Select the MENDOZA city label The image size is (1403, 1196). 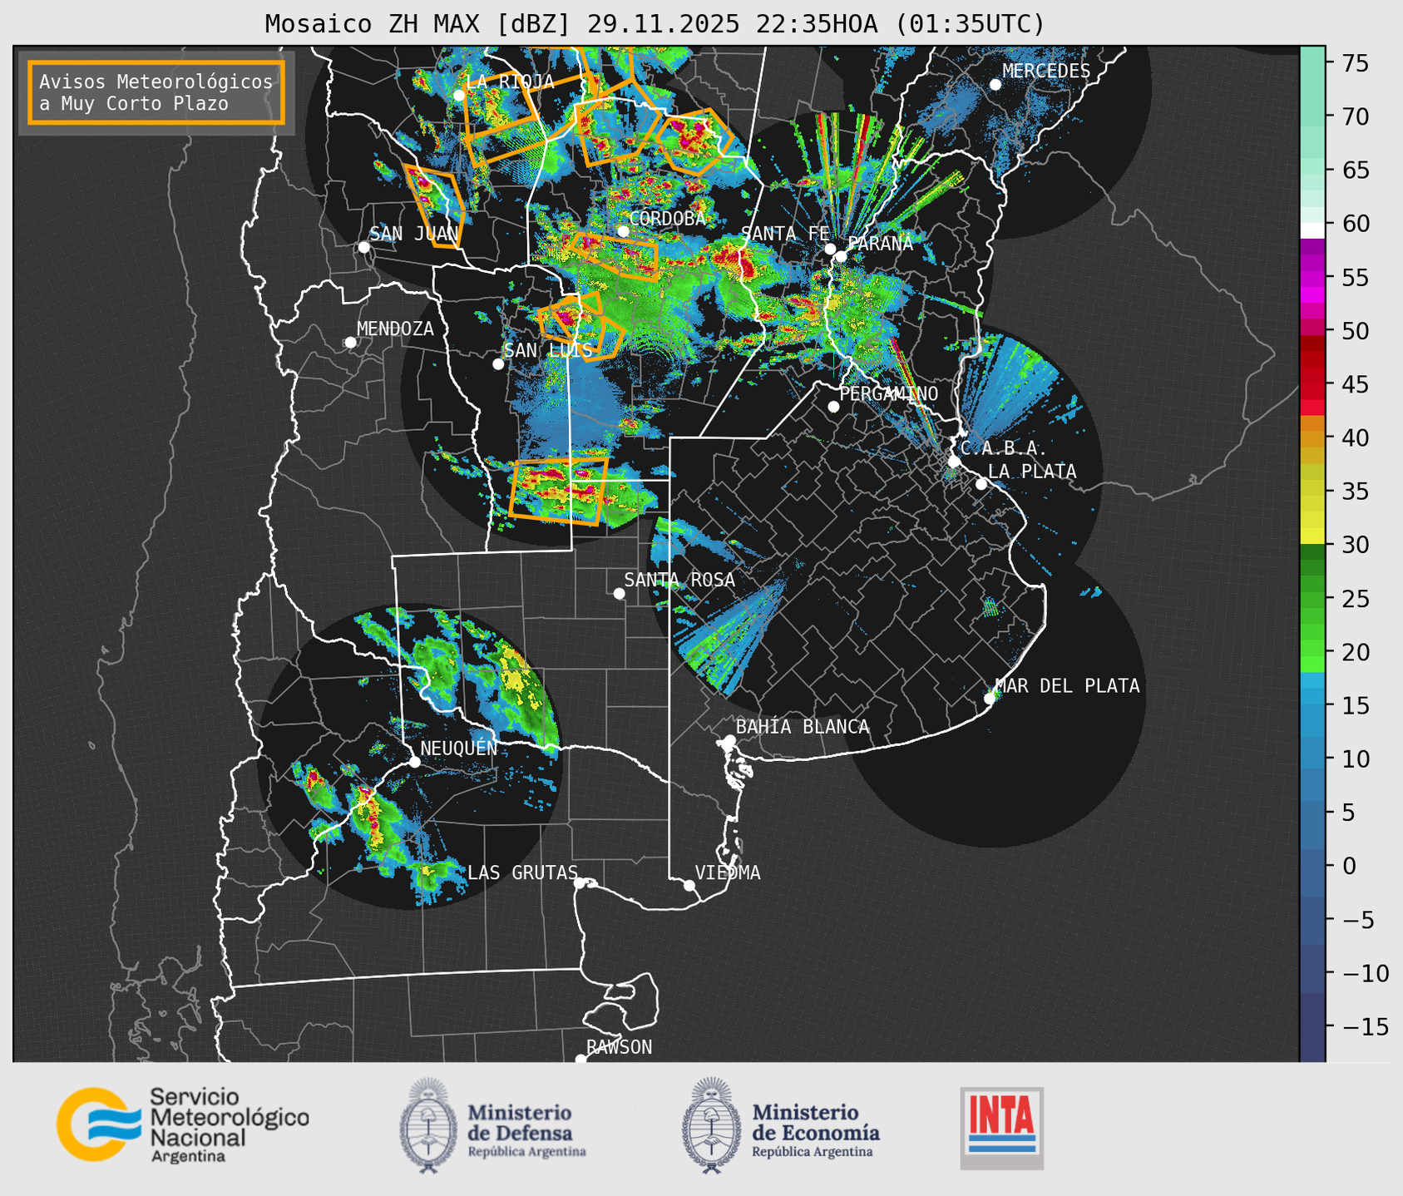[x=395, y=329]
